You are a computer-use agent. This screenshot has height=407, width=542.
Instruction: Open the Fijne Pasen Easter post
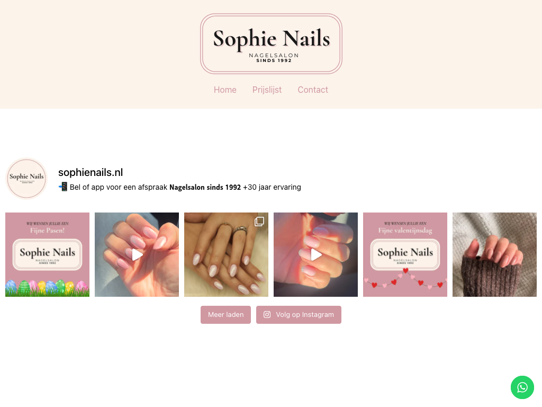47,255
